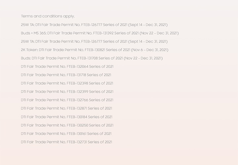Select the Buds FTEB-131708 permit line
Viewport: 238px width, 165px height.
point(92,58)
